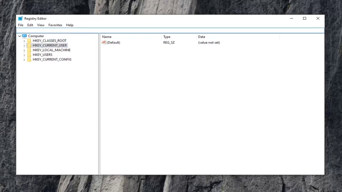
Task: Open the Edit menu
Action: coord(30,25)
